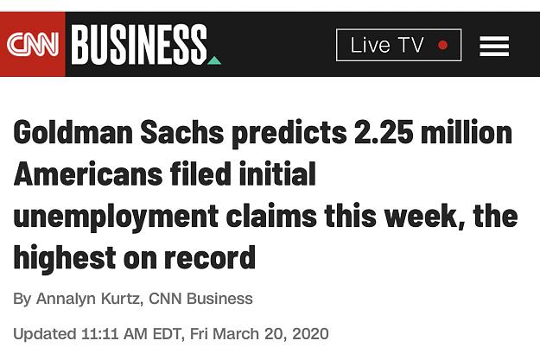Click the "Fri March 20, 2020" date
The image size is (540, 347).
pos(259,334)
